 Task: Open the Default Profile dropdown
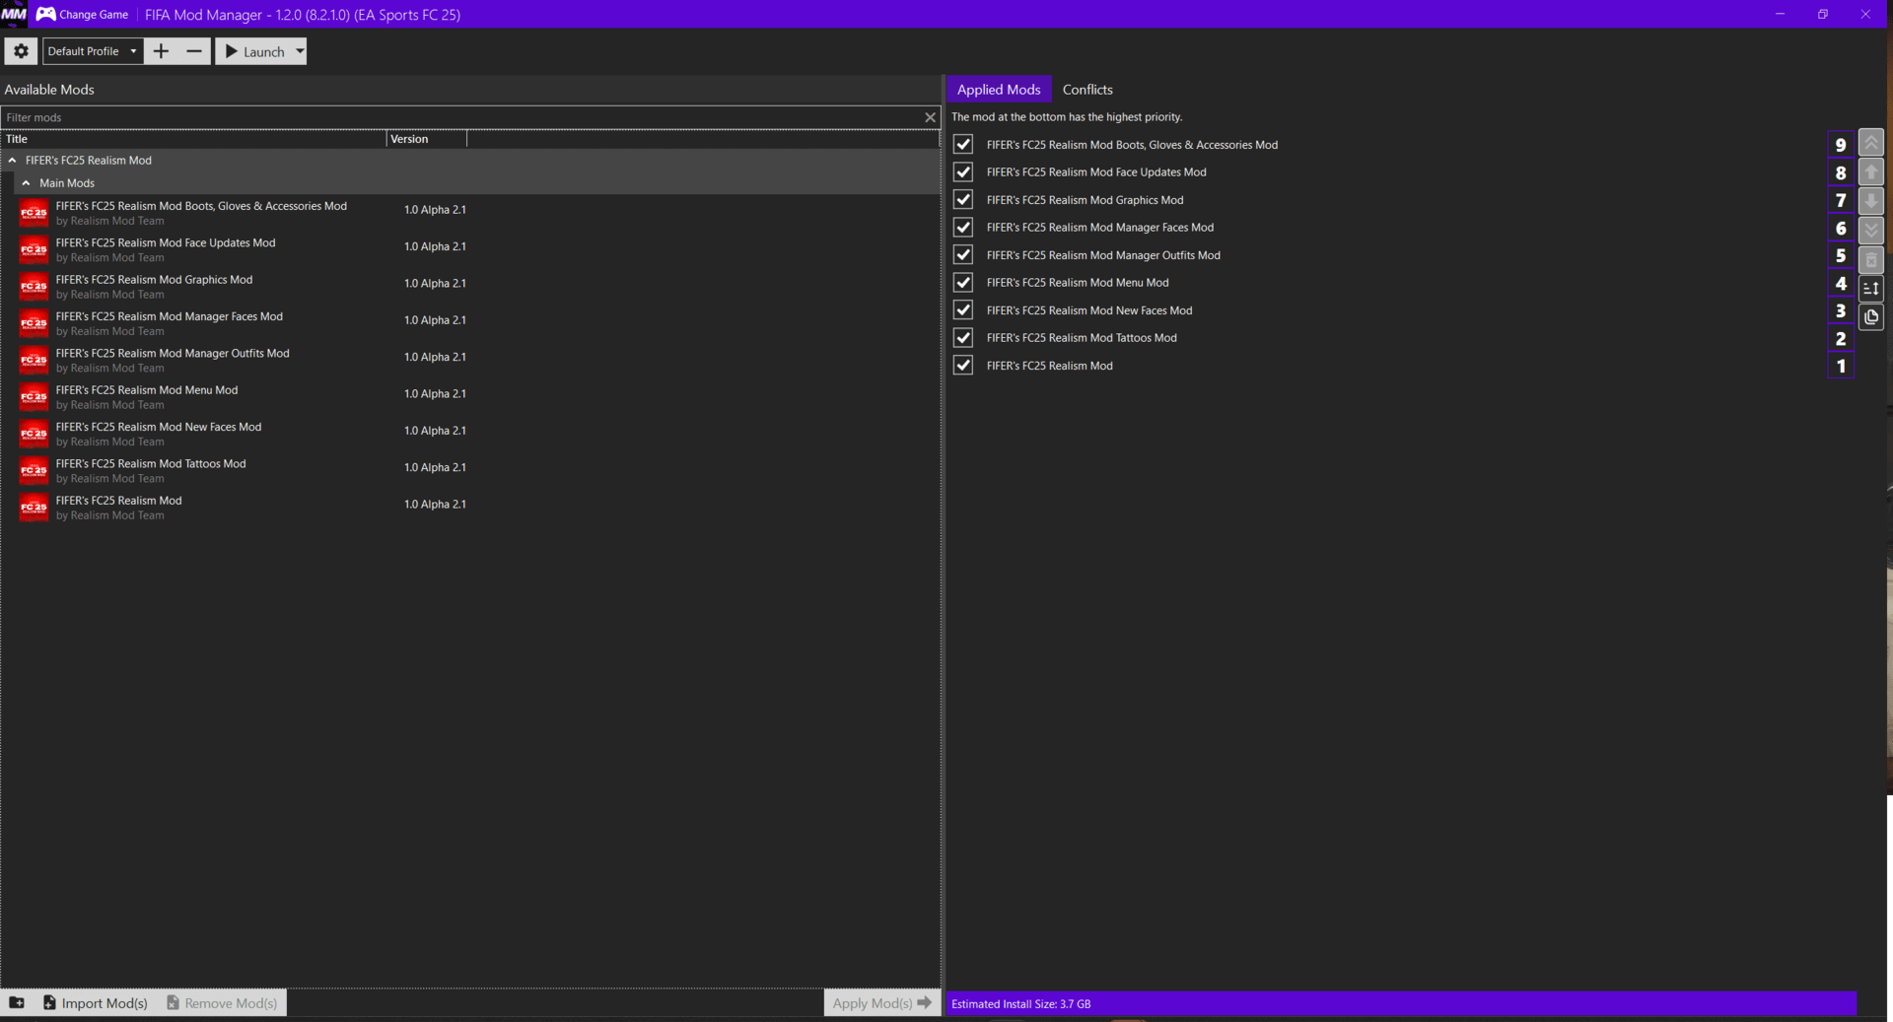132,51
